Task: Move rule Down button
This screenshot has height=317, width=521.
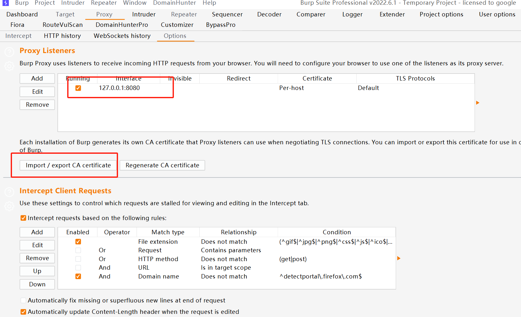Action: tap(37, 284)
